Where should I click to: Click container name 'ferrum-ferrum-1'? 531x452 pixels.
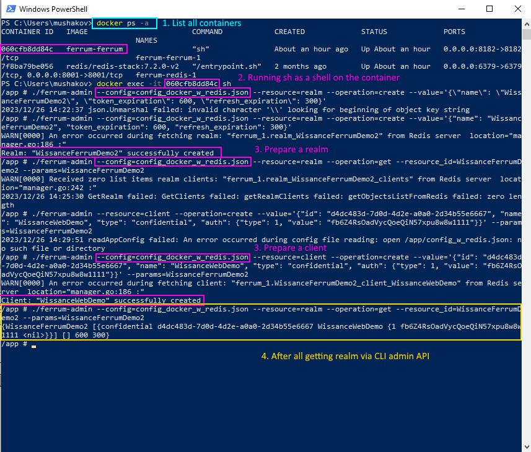(168, 58)
